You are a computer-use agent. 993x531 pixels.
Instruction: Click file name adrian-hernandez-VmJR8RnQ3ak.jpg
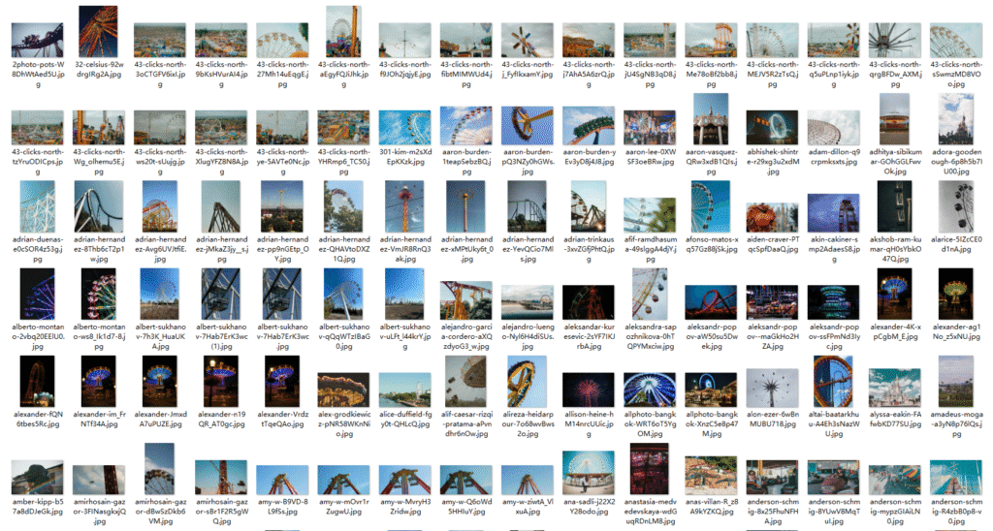(x=404, y=249)
